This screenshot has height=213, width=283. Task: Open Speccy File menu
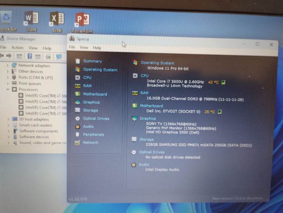pos(72,47)
